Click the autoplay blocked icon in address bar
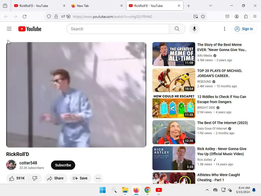The image size is (261, 196). (x=68, y=17)
